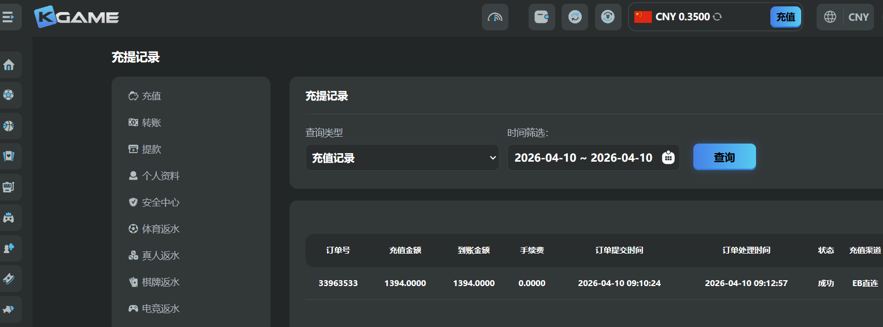Open the wallet icon in top bar

point(541,17)
